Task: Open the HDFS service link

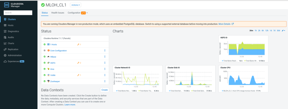Action: [53, 63]
